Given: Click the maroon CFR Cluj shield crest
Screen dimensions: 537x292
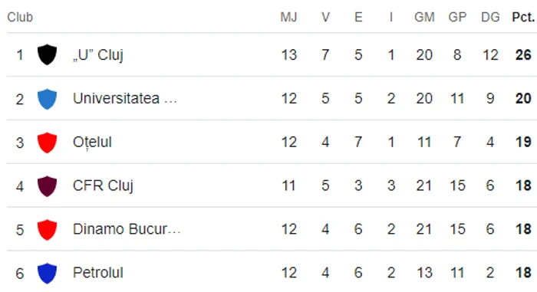Looking at the screenshot, I should pos(47,186).
